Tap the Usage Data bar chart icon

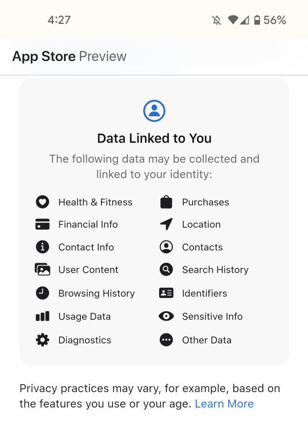point(42,316)
